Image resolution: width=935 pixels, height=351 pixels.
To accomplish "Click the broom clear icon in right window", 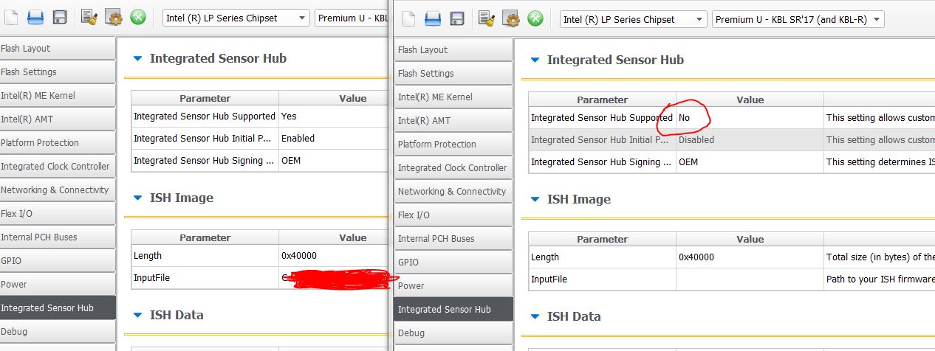I will 487,19.
